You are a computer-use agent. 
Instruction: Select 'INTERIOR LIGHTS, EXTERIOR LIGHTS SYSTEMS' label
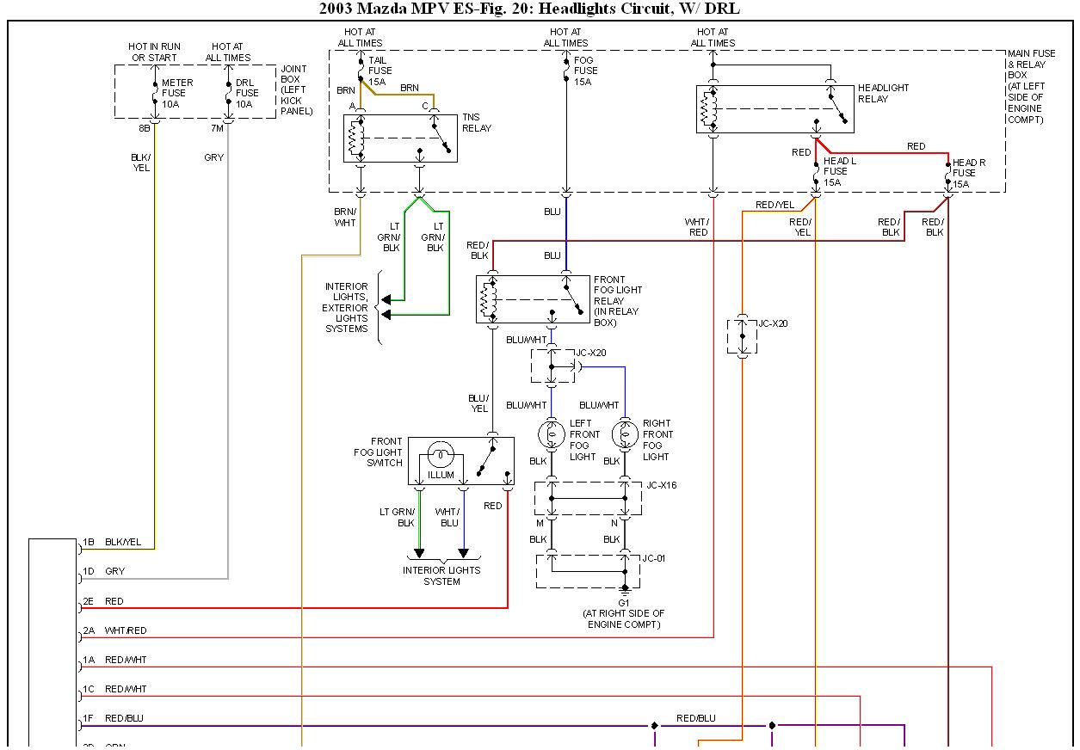click(x=346, y=308)
